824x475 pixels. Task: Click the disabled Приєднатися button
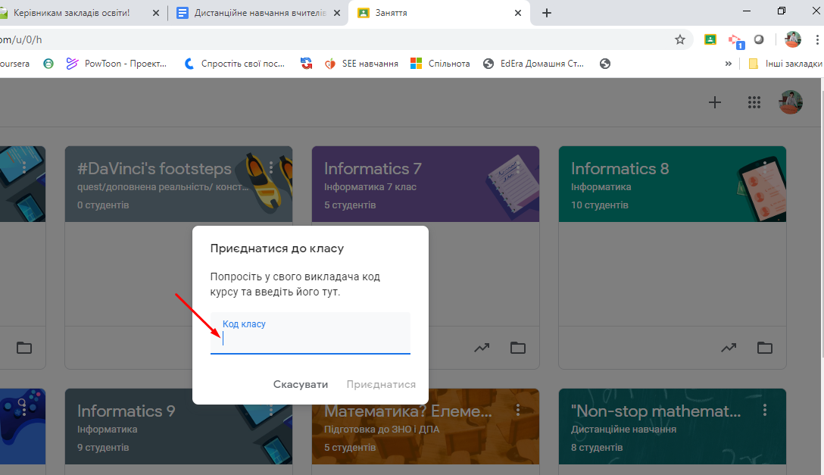381,384
